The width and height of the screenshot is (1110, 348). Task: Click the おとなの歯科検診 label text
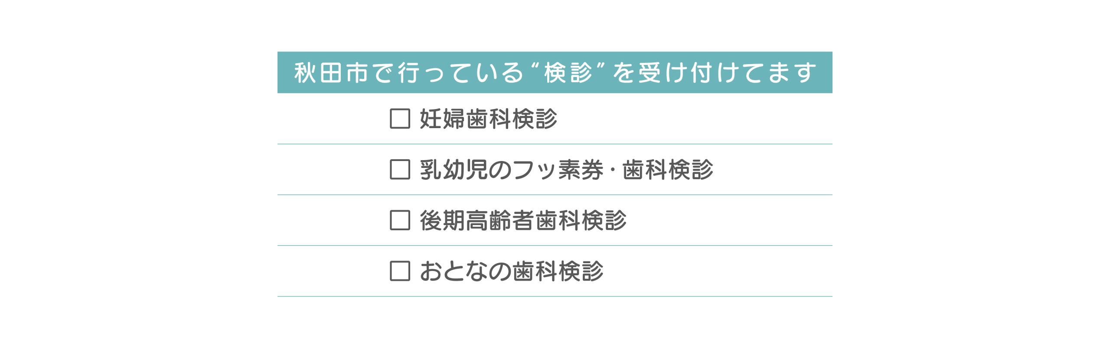511,271
